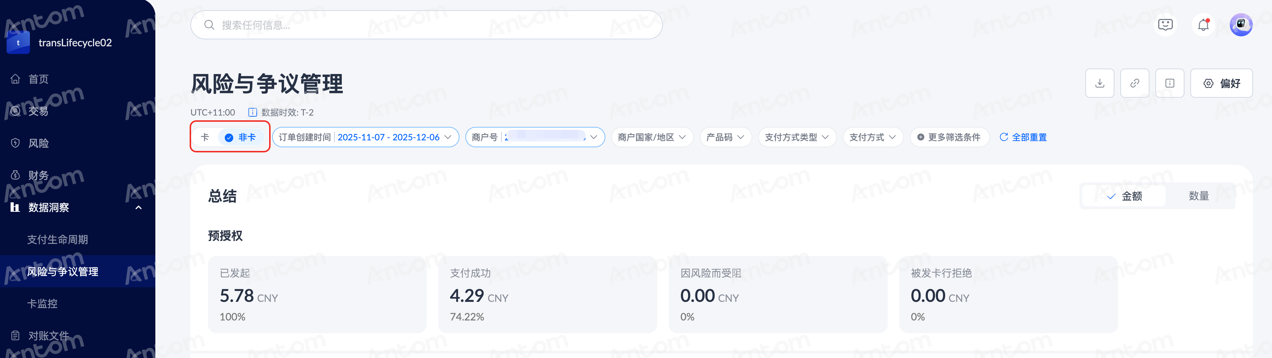Select the 卡 filter option
Viewport: 1272px width, 358px height.
point(205,137)
